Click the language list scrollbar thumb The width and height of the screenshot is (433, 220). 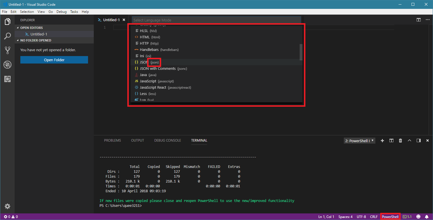pos(301,52)
